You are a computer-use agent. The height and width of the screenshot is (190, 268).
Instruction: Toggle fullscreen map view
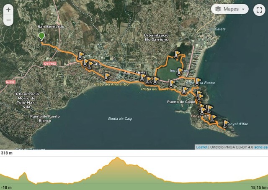[259, 10]
